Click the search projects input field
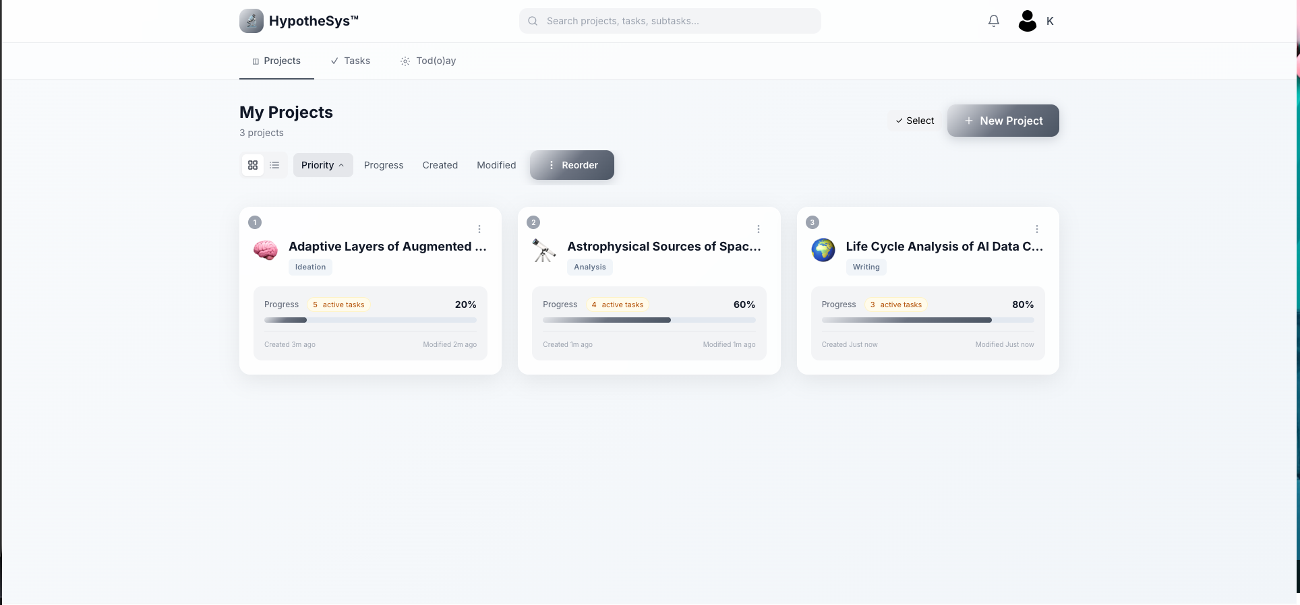 coord(670,21)
